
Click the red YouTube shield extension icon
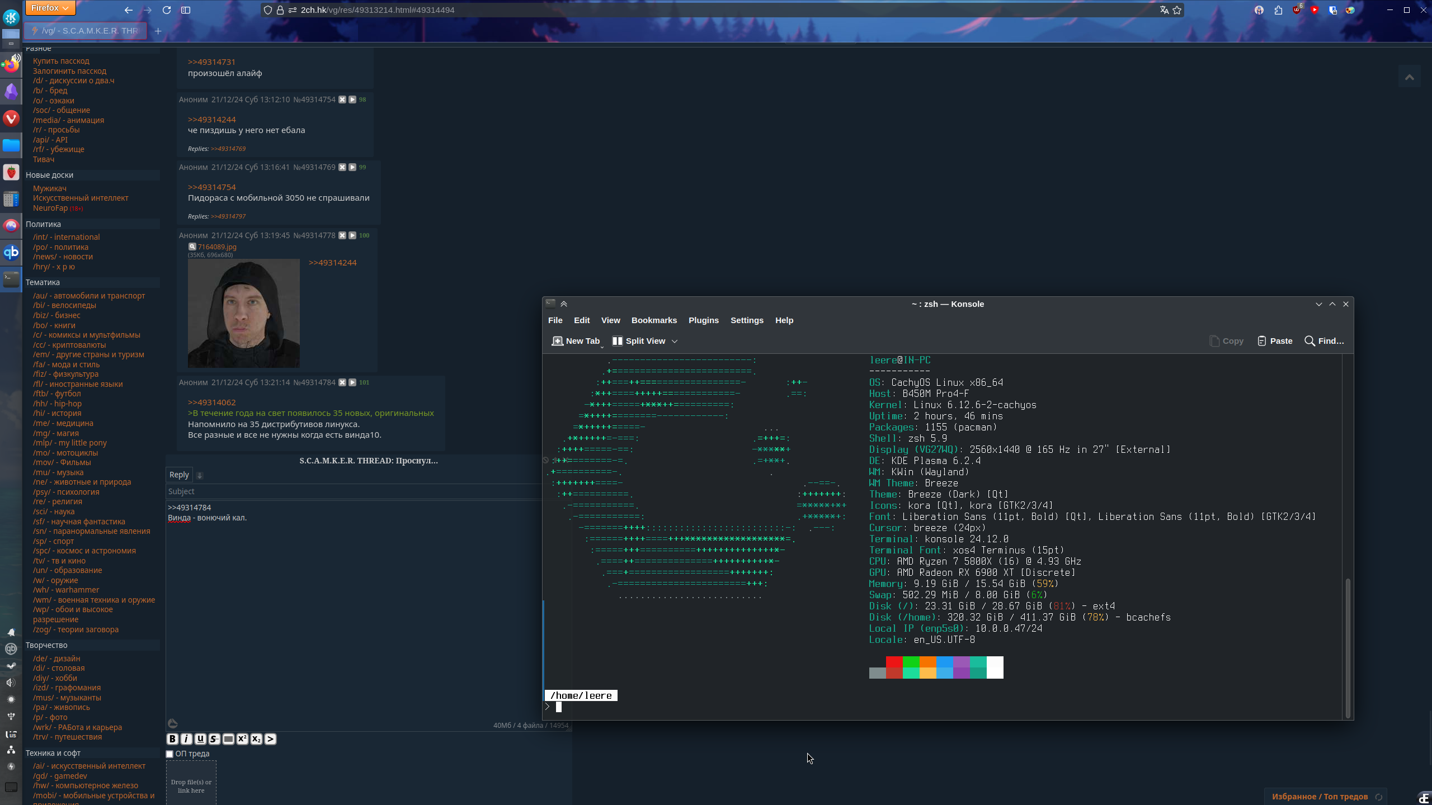click(x=1315, y=10)
